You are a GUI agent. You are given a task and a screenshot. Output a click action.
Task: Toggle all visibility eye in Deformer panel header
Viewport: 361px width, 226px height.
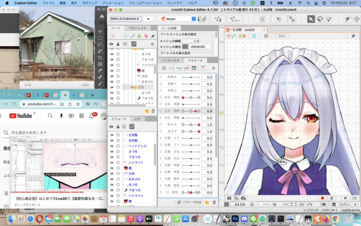point(111,127)
